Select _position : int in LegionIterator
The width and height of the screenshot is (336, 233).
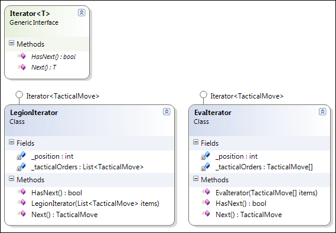click(x=53, y=156)
